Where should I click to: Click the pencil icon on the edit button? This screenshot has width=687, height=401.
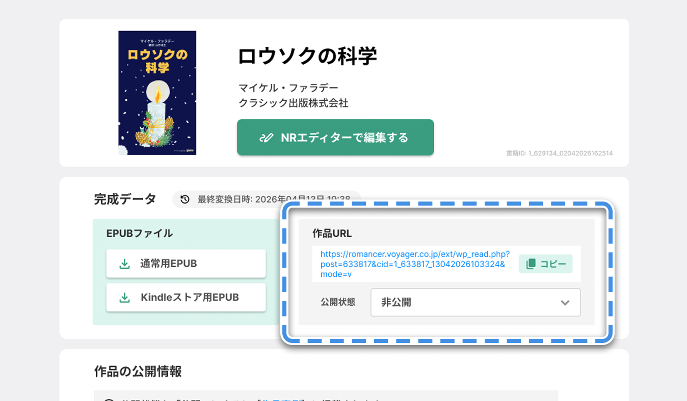266,138
